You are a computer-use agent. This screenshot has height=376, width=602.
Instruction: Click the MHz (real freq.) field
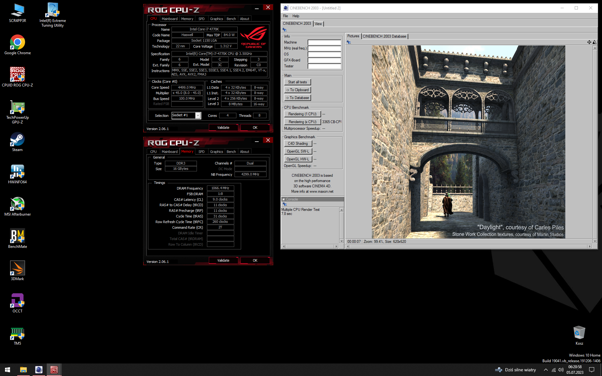pyautogui.click(x=324, y=48)
